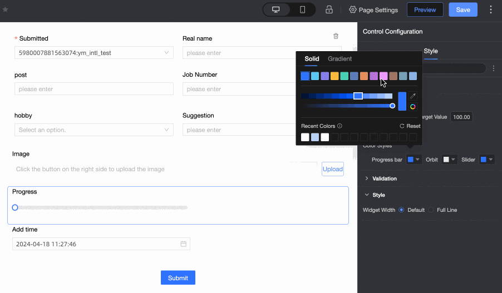Image resolution: width=502 pixels, height=293 pixels.
Task: Open the color wheel picker
Action: point(413,107)
